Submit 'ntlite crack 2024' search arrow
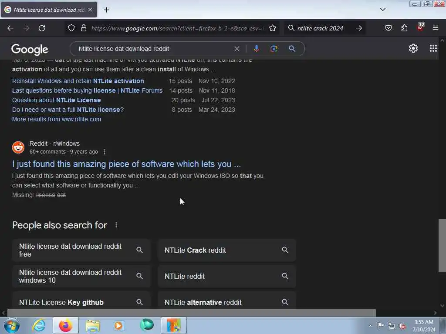 [x=359, y=28]
